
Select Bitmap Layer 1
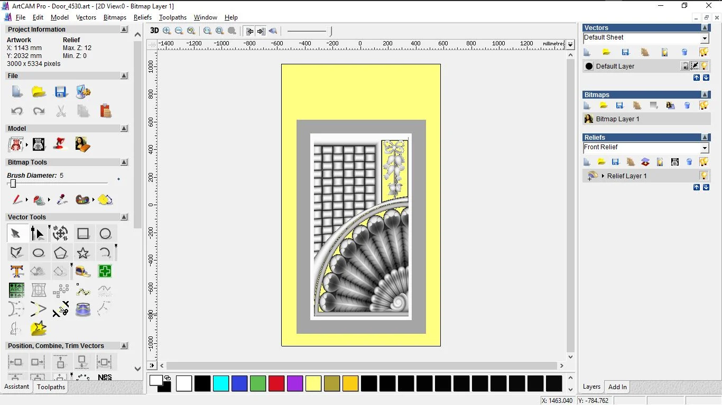(x=617, y=119)
